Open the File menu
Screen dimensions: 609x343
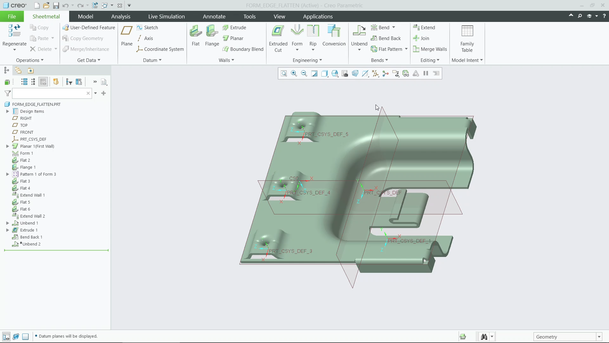tap(12, 17)
